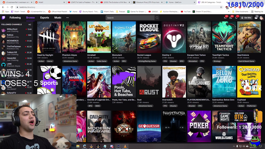Click the browser forward arrow

point(7,7)
